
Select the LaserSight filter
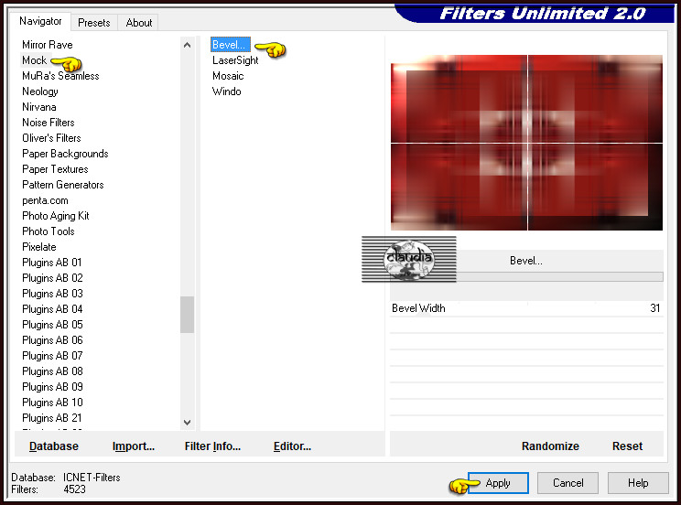point(235,60)
